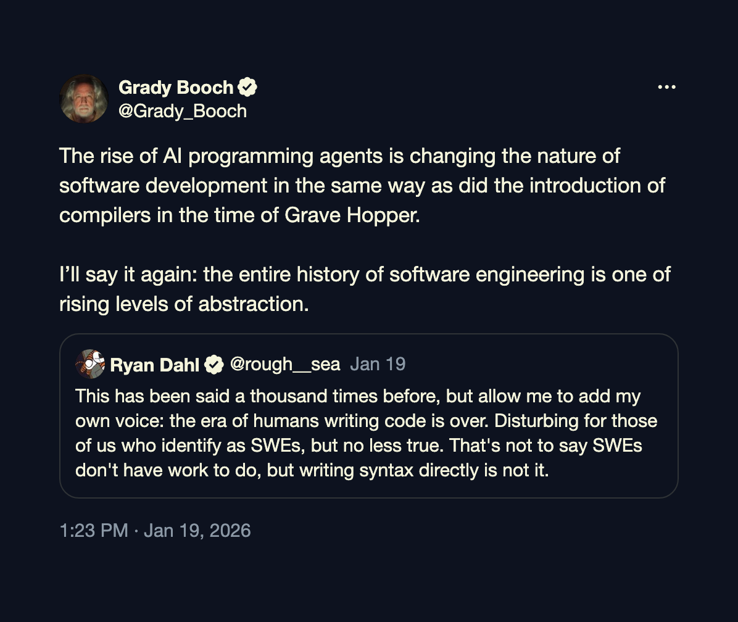Open the Jan 19 quoted tweet date link

378,364
